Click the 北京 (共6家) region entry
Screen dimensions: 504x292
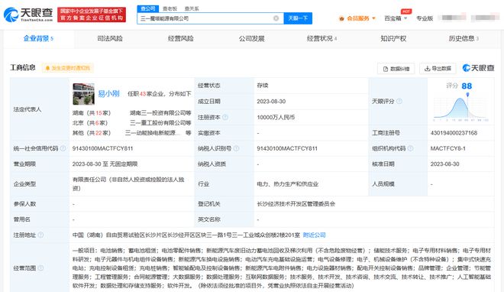tap(90, 123)
